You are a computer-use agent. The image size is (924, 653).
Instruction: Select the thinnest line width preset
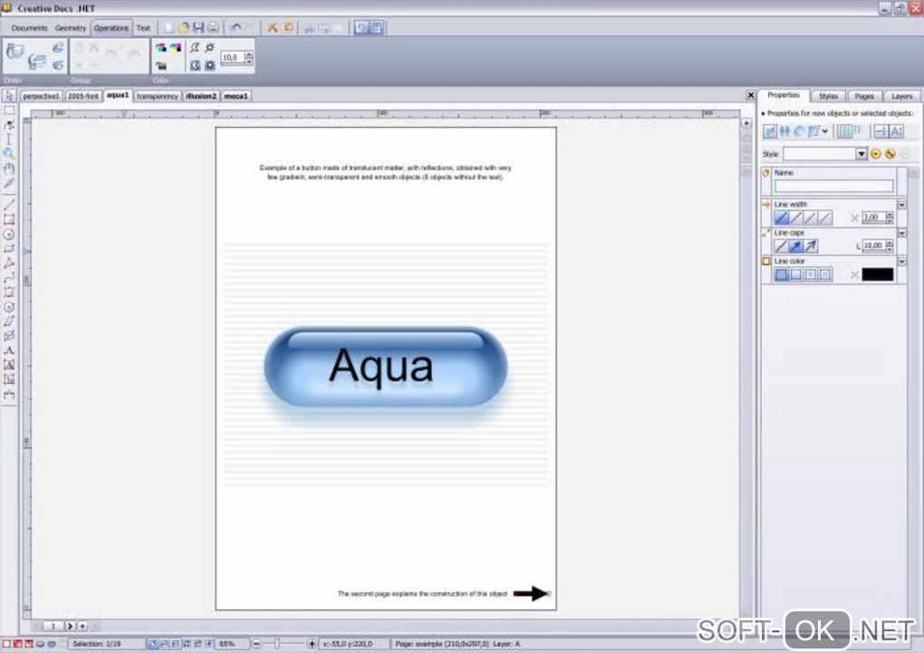click(x=825, y=218)
